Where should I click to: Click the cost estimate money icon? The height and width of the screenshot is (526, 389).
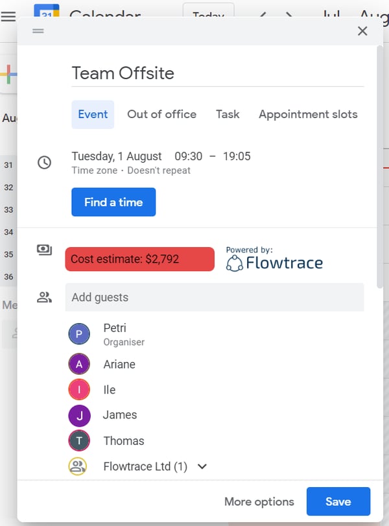tap(44, 250)
